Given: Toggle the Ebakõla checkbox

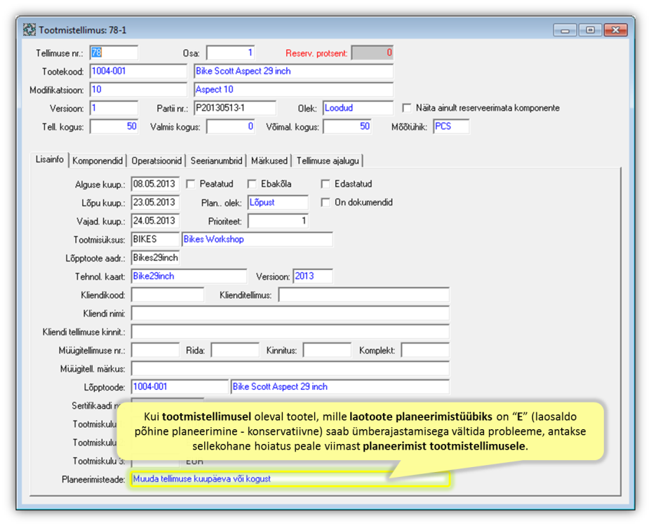Looking at the screenshot, I should tap(253, 184).
